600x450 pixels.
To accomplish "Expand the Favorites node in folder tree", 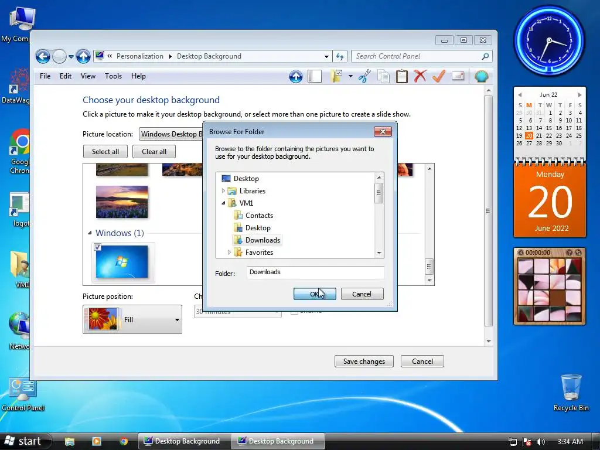I will [229, 252].
